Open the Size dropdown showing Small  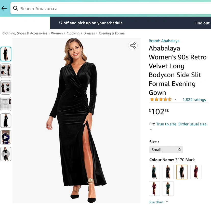coord(166,150)
